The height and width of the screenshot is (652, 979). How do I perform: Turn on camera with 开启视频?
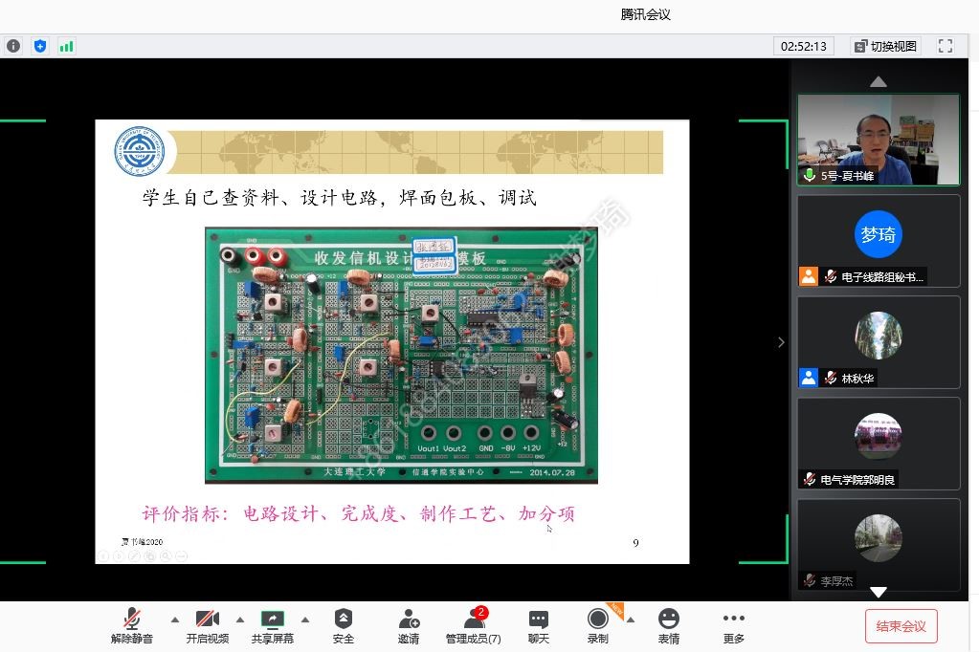pyautogui.click(x=208, y=625)
